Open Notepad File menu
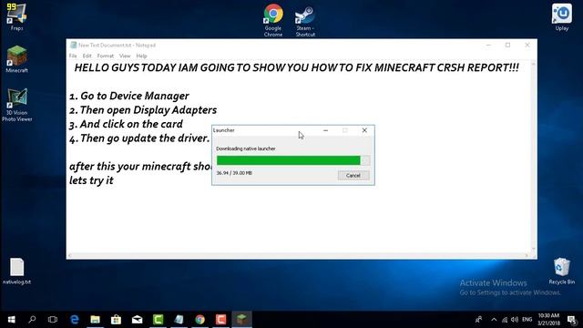This screenshot has width=583, height=328. 73,56
